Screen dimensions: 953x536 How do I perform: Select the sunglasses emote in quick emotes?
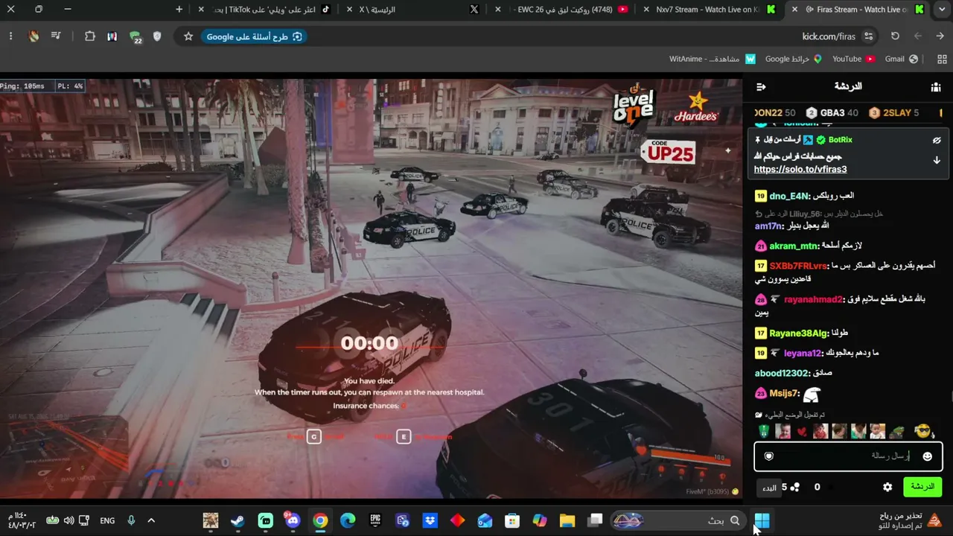pos(923,431)
